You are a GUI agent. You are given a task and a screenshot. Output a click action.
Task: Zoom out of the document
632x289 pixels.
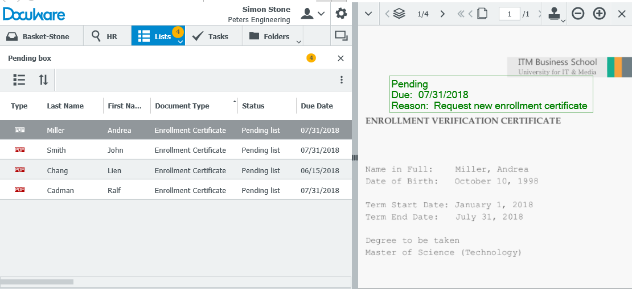[578, 14]
